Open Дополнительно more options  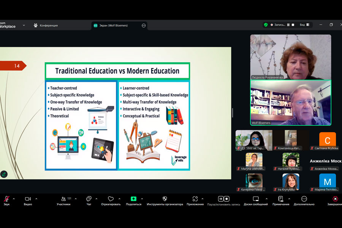click(304, 201)
